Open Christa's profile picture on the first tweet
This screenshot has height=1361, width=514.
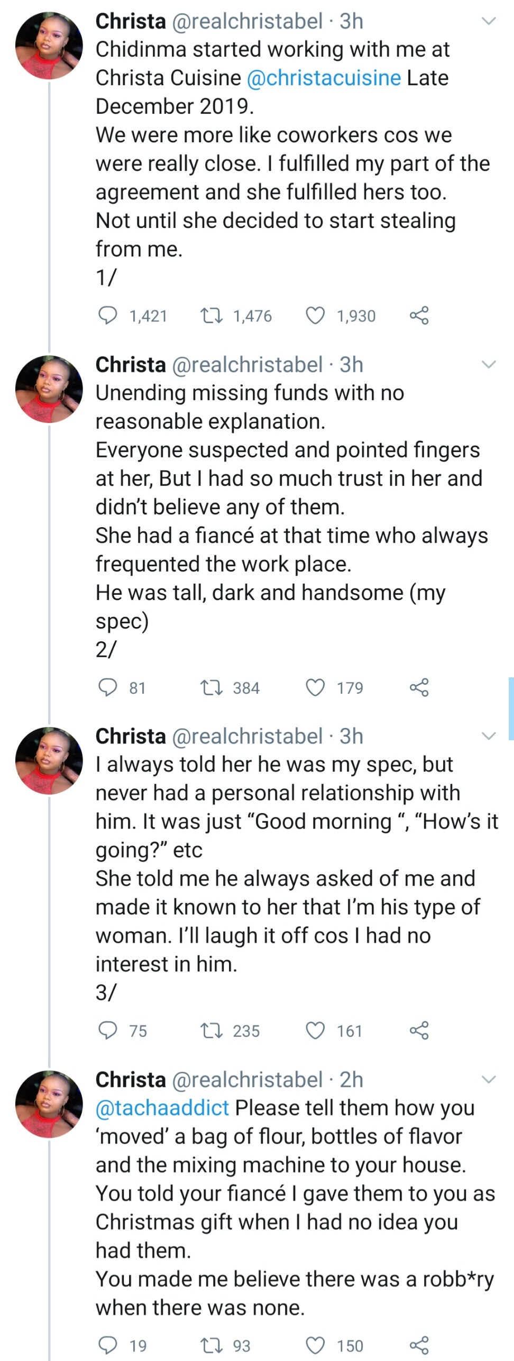click(49, 45)
